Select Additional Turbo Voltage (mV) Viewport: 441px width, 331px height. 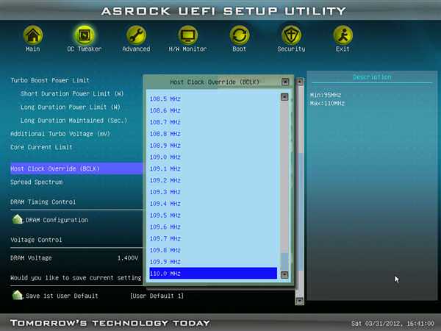click(x=60, y=134)
